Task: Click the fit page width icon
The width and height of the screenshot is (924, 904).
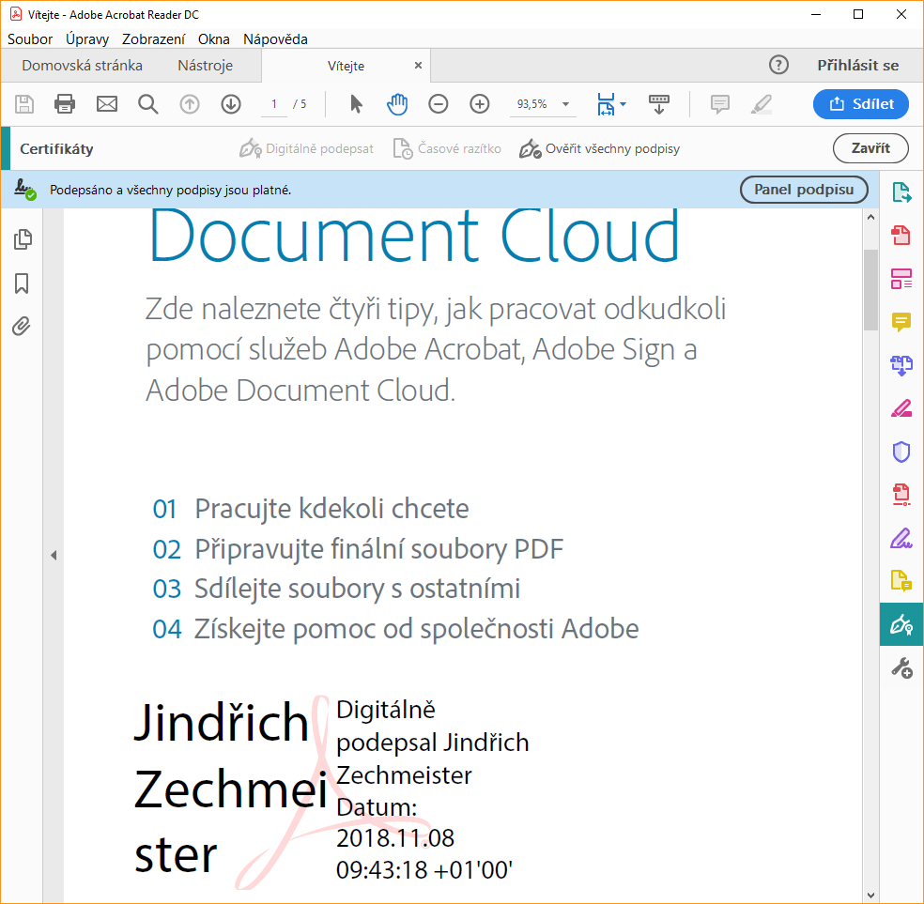Action: 606,104
